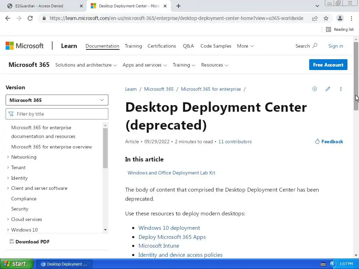Reload the page with refresh icon
Image resolution: width=359 pixels, height=269 pixels.
point(30,18)
